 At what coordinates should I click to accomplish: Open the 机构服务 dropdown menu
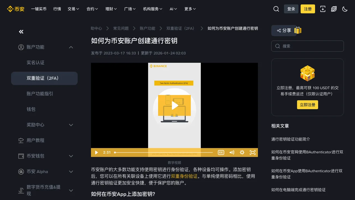(153, 9)
